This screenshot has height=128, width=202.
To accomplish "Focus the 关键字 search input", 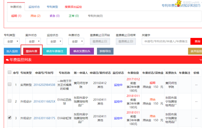I will tap(166, 41).
